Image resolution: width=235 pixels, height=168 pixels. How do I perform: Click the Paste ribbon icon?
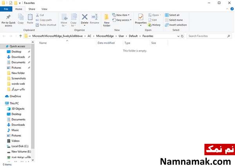30,17
